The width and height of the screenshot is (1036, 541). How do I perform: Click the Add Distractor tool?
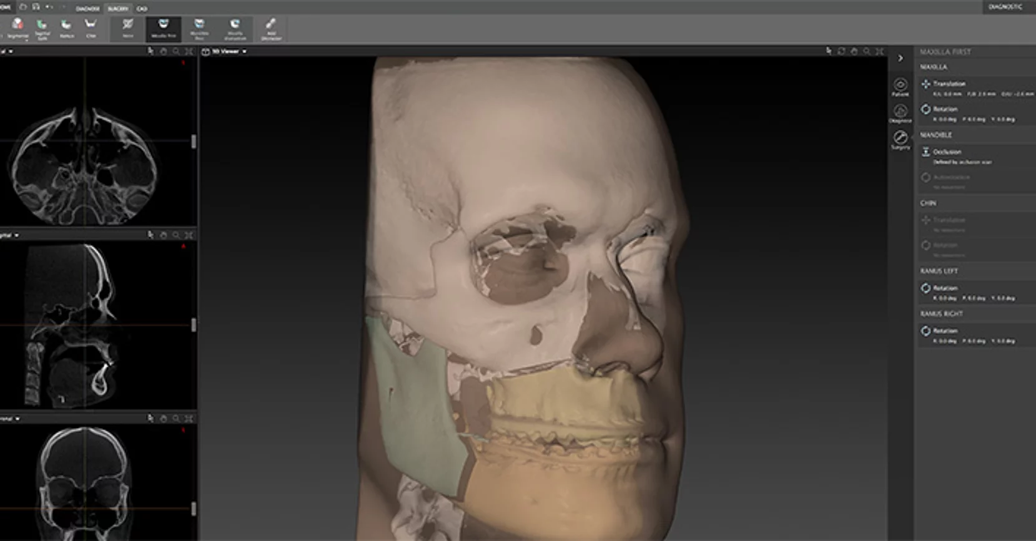(x=271, y=29)
